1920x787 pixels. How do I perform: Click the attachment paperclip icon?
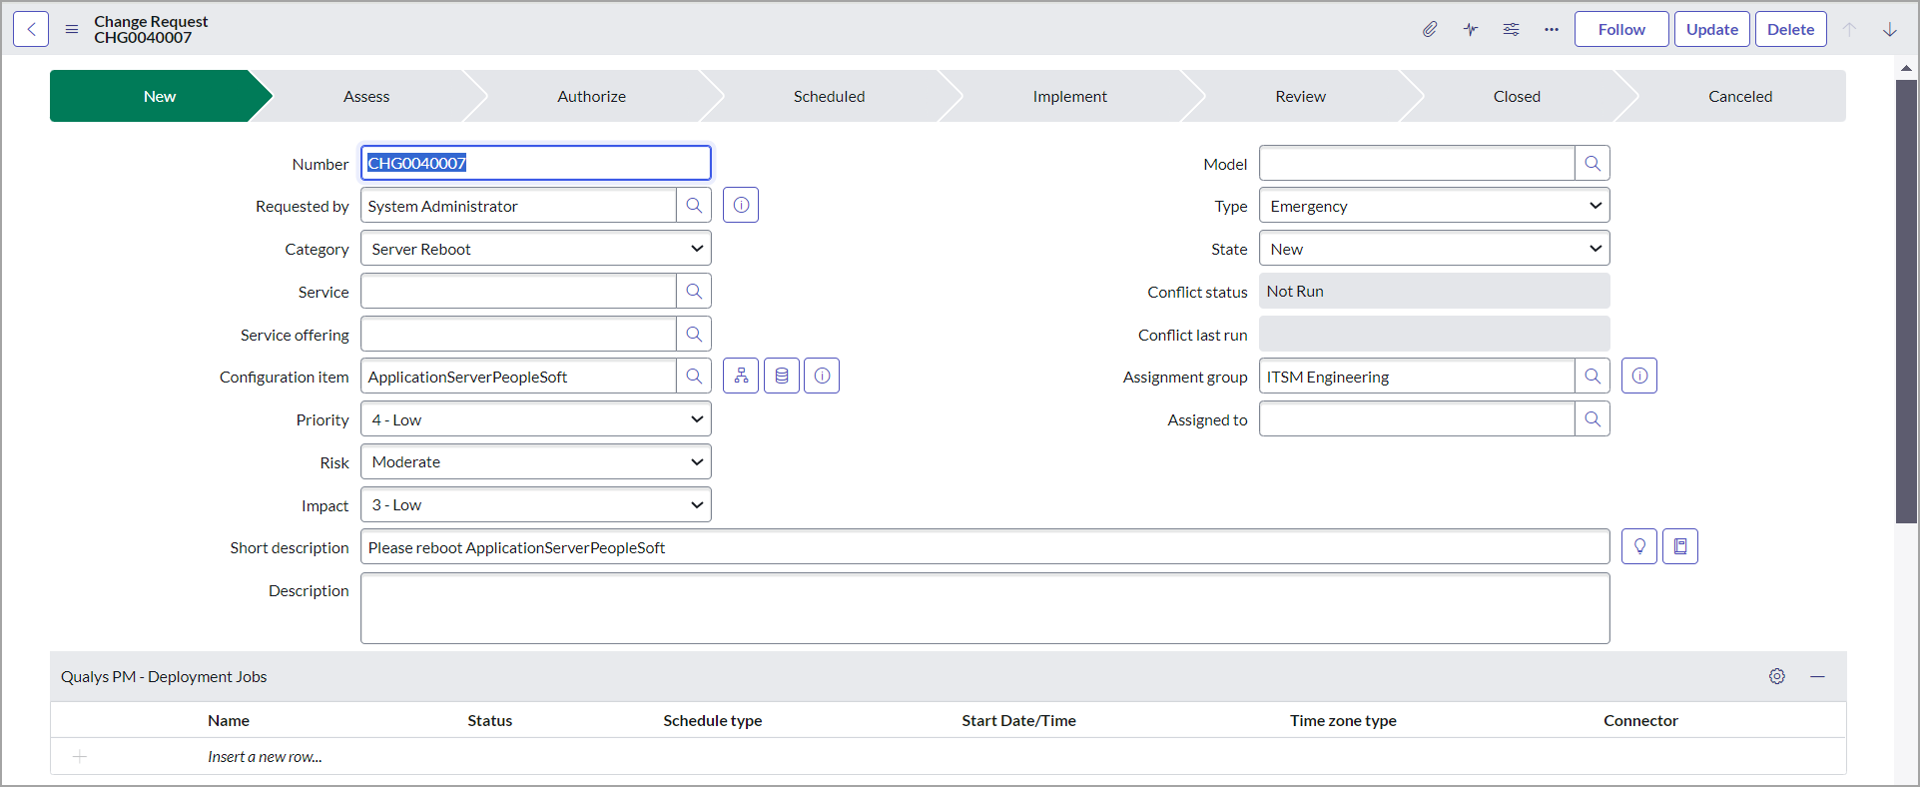(x=1430, y=30)
